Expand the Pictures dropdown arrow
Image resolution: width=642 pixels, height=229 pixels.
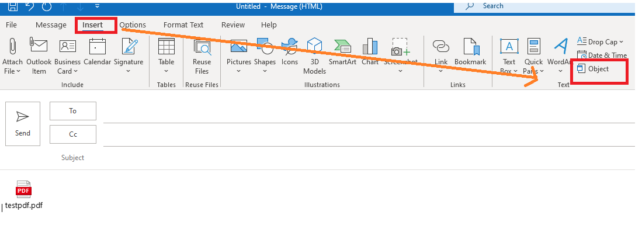pos(239,71)
